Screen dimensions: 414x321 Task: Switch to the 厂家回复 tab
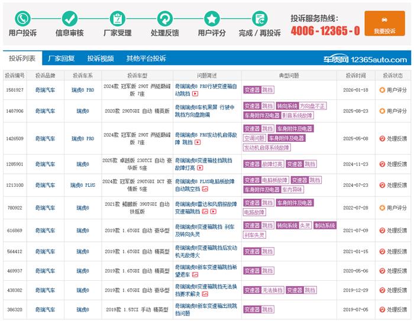pos(62,59)
